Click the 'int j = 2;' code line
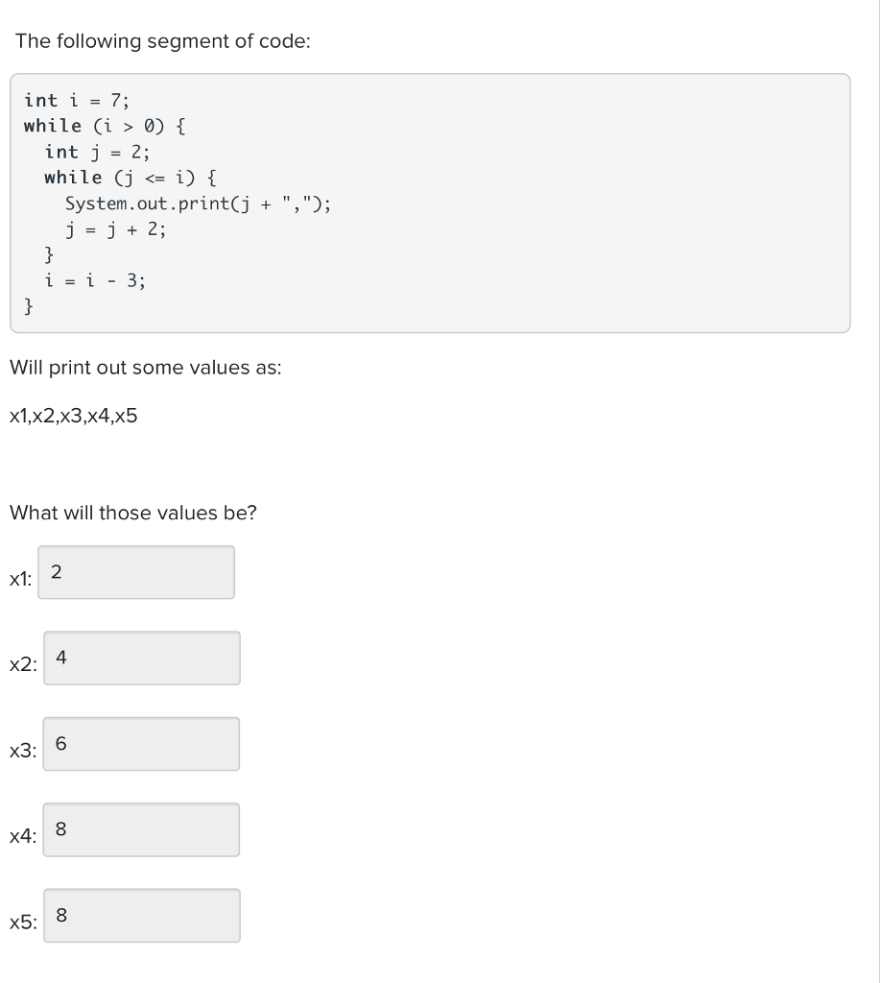The width and height of the screenshot is (880, 983). tap(97, 152)
